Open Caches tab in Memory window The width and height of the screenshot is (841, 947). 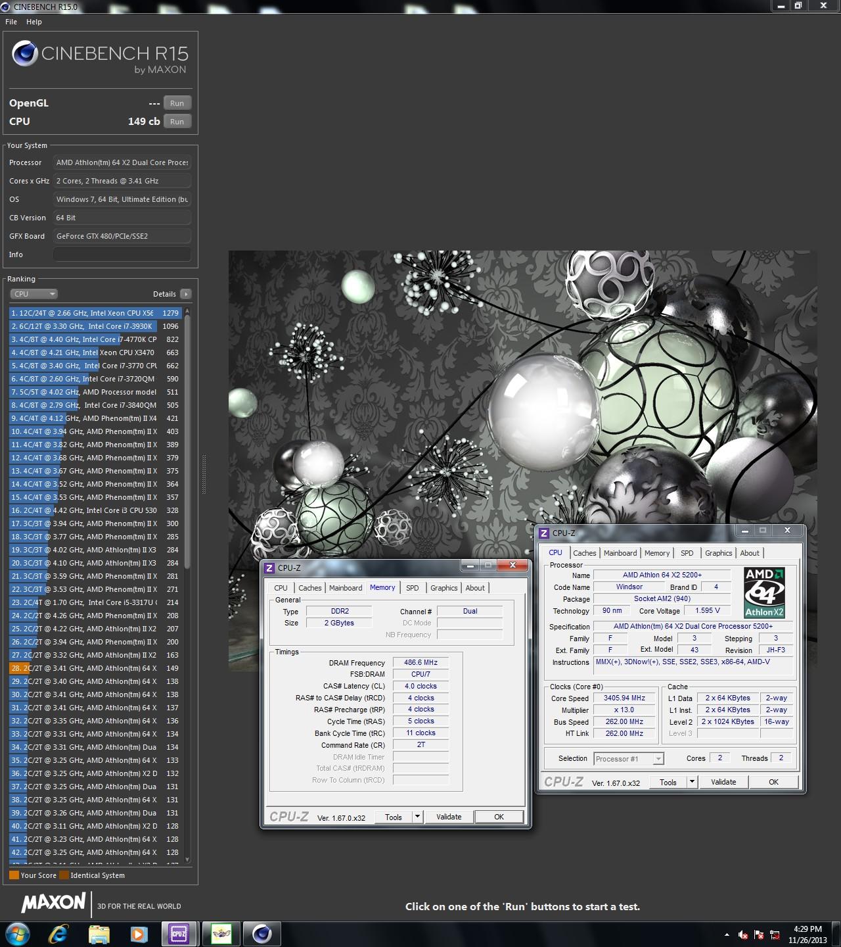[309, 588]
